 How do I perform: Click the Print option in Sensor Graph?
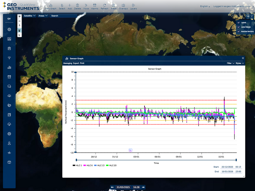(82, 63)
